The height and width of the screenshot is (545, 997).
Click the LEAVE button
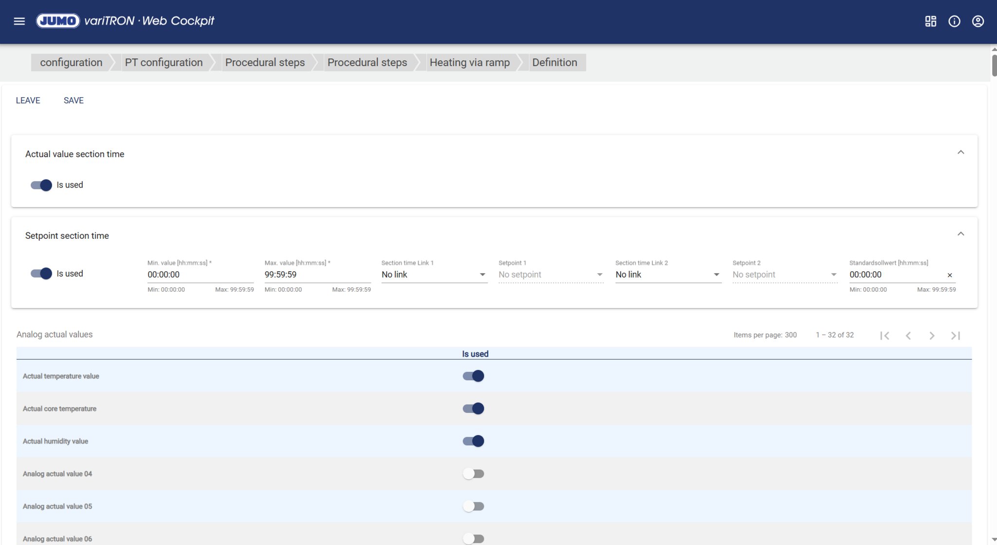tap(28, 100)
